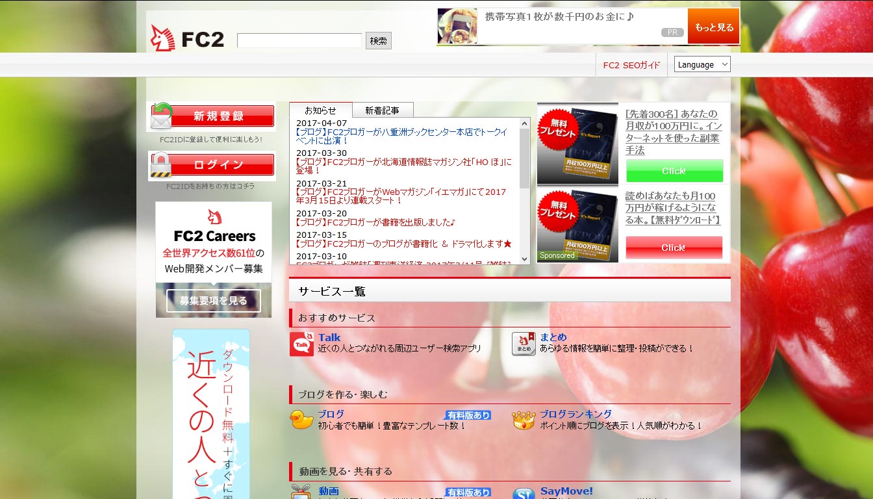The width and height of the screenshot is (873, 499).
Task: Click the もっと見る ad button
Action: pos(713,27)
